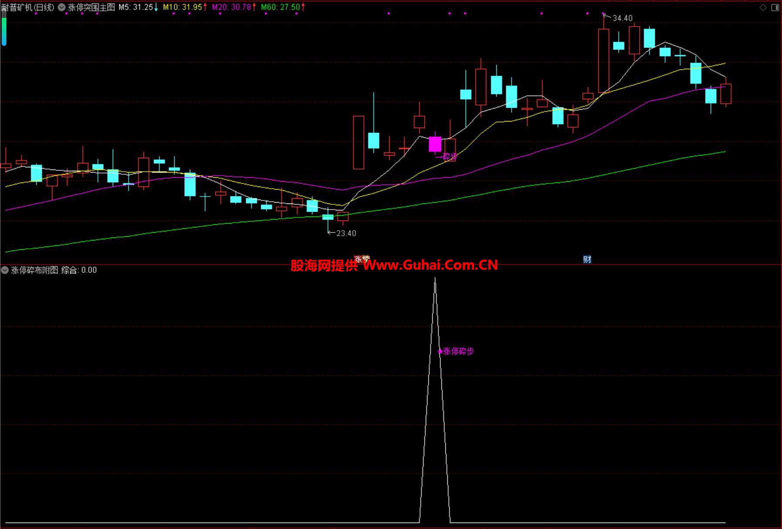The height and width of the screenshot is (529, 782).
Task: Click the green-blue gradient bar at top left
Action: pos(4,31)
